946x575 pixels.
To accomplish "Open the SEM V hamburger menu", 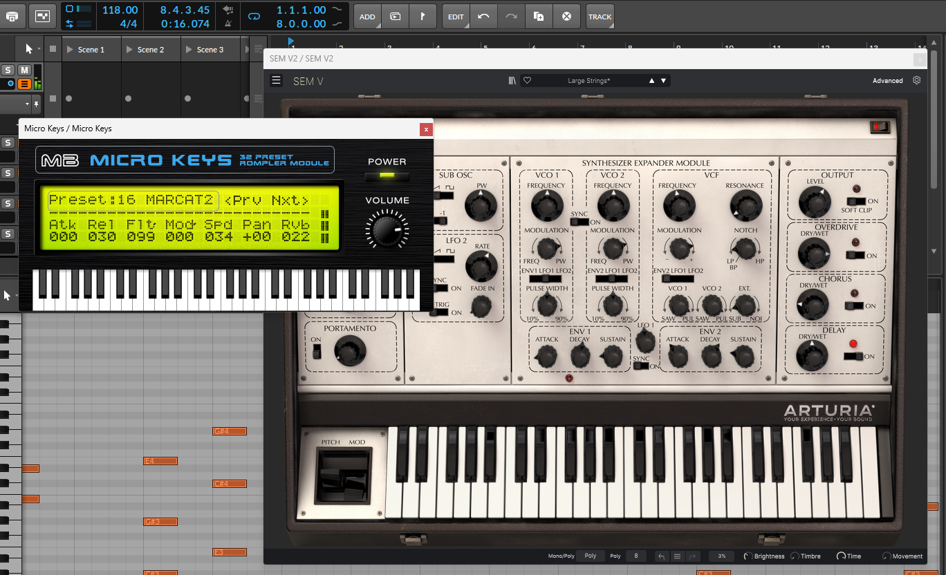I will tap(277, 81).
